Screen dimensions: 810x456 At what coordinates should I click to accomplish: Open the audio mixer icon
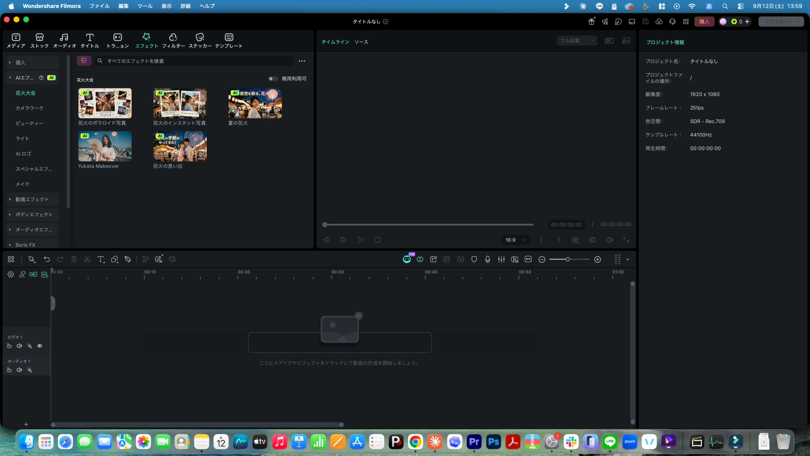click(501, 259)
